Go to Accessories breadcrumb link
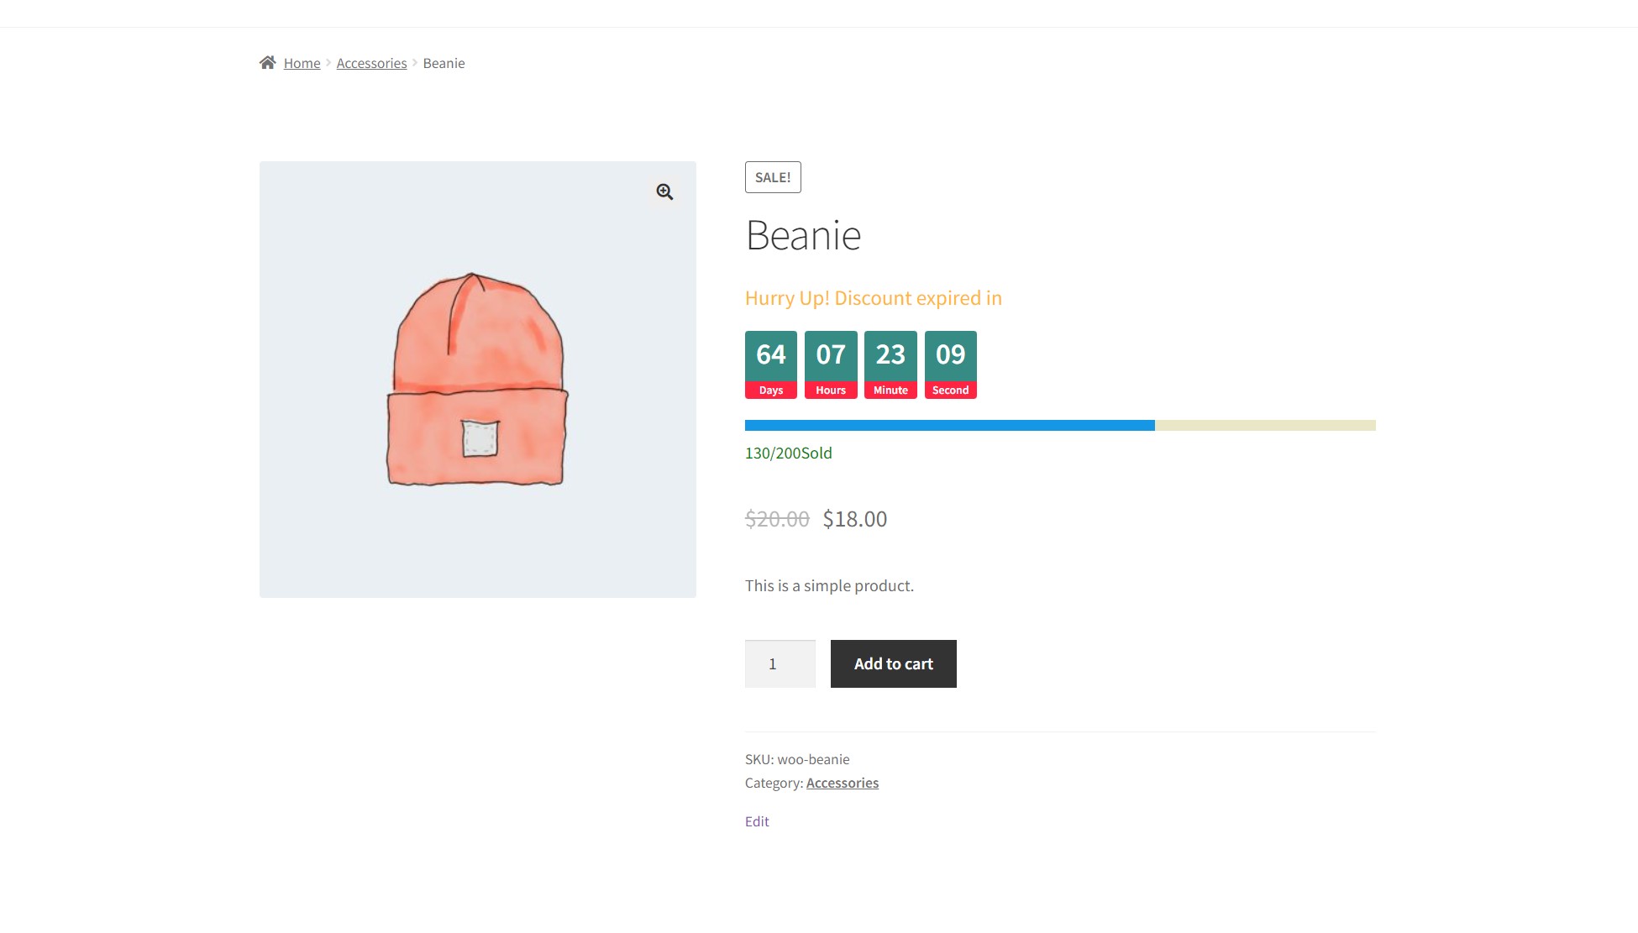 (x=371, y=64)
